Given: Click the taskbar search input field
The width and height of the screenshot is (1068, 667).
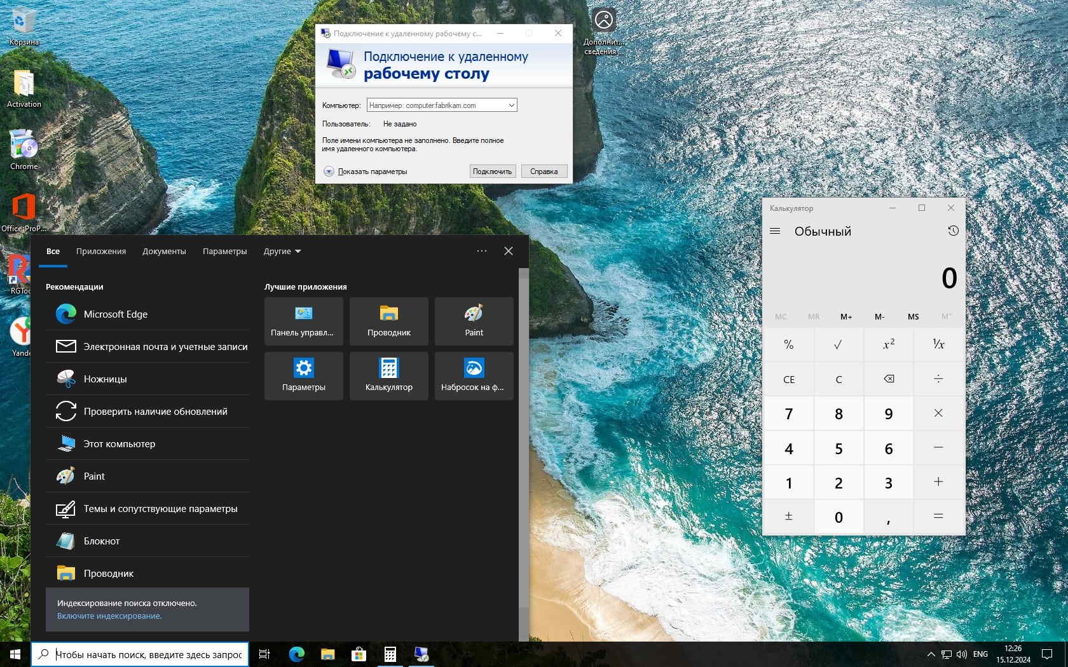Looking at the screenshot, I should [148, 654].
